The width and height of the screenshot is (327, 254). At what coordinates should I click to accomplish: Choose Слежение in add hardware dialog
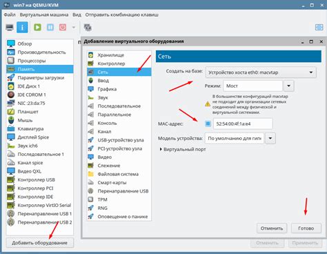(119, 166)
